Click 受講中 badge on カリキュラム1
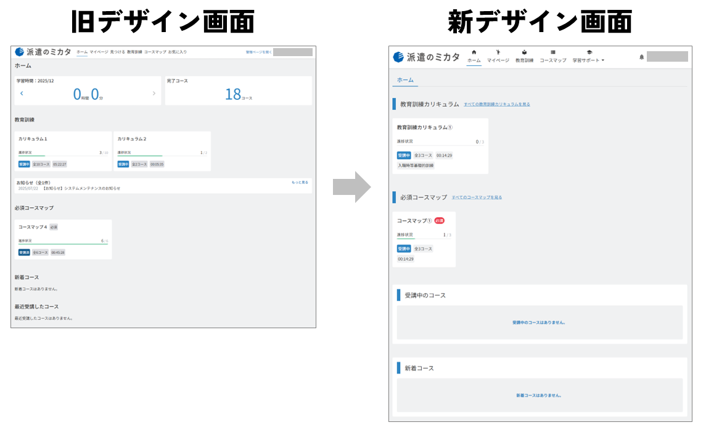The image size is (706, 430). coord(24,164)
